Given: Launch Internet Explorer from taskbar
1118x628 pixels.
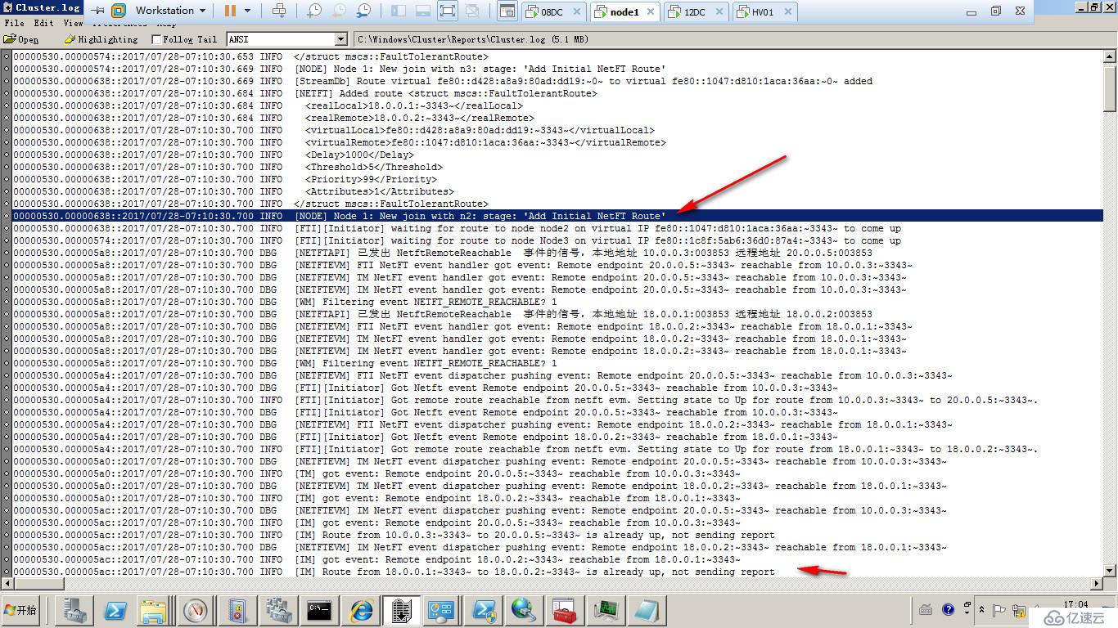Looking at the screenshot, I should (360, 610).
